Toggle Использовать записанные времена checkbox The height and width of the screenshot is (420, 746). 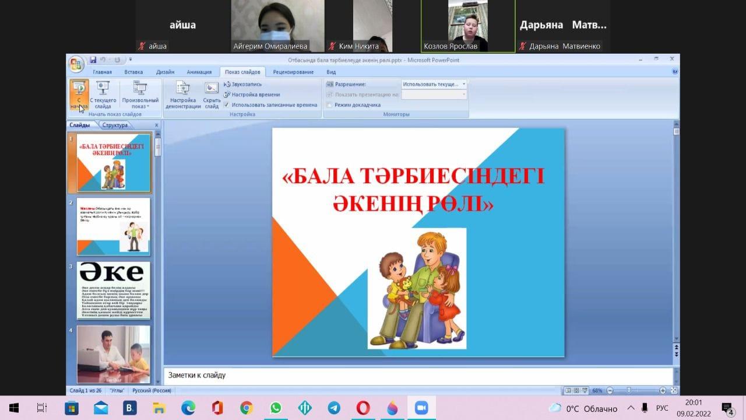[226, 105]
